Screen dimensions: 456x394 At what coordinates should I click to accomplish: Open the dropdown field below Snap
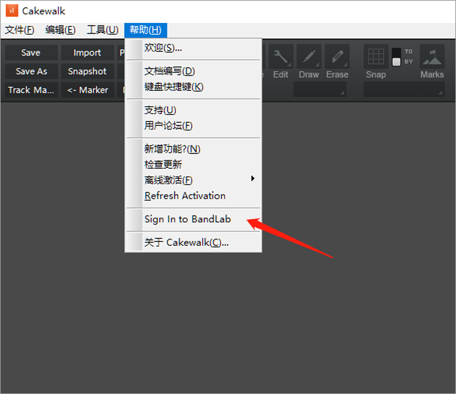(404, 89)
